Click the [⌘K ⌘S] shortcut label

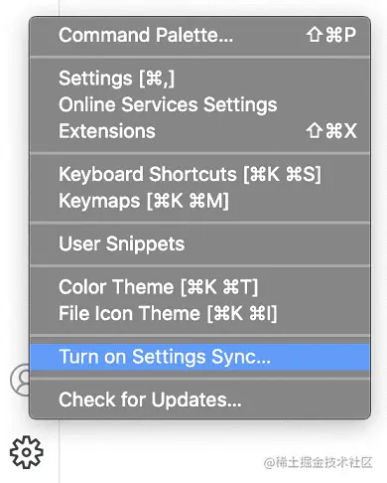point(282,174)
